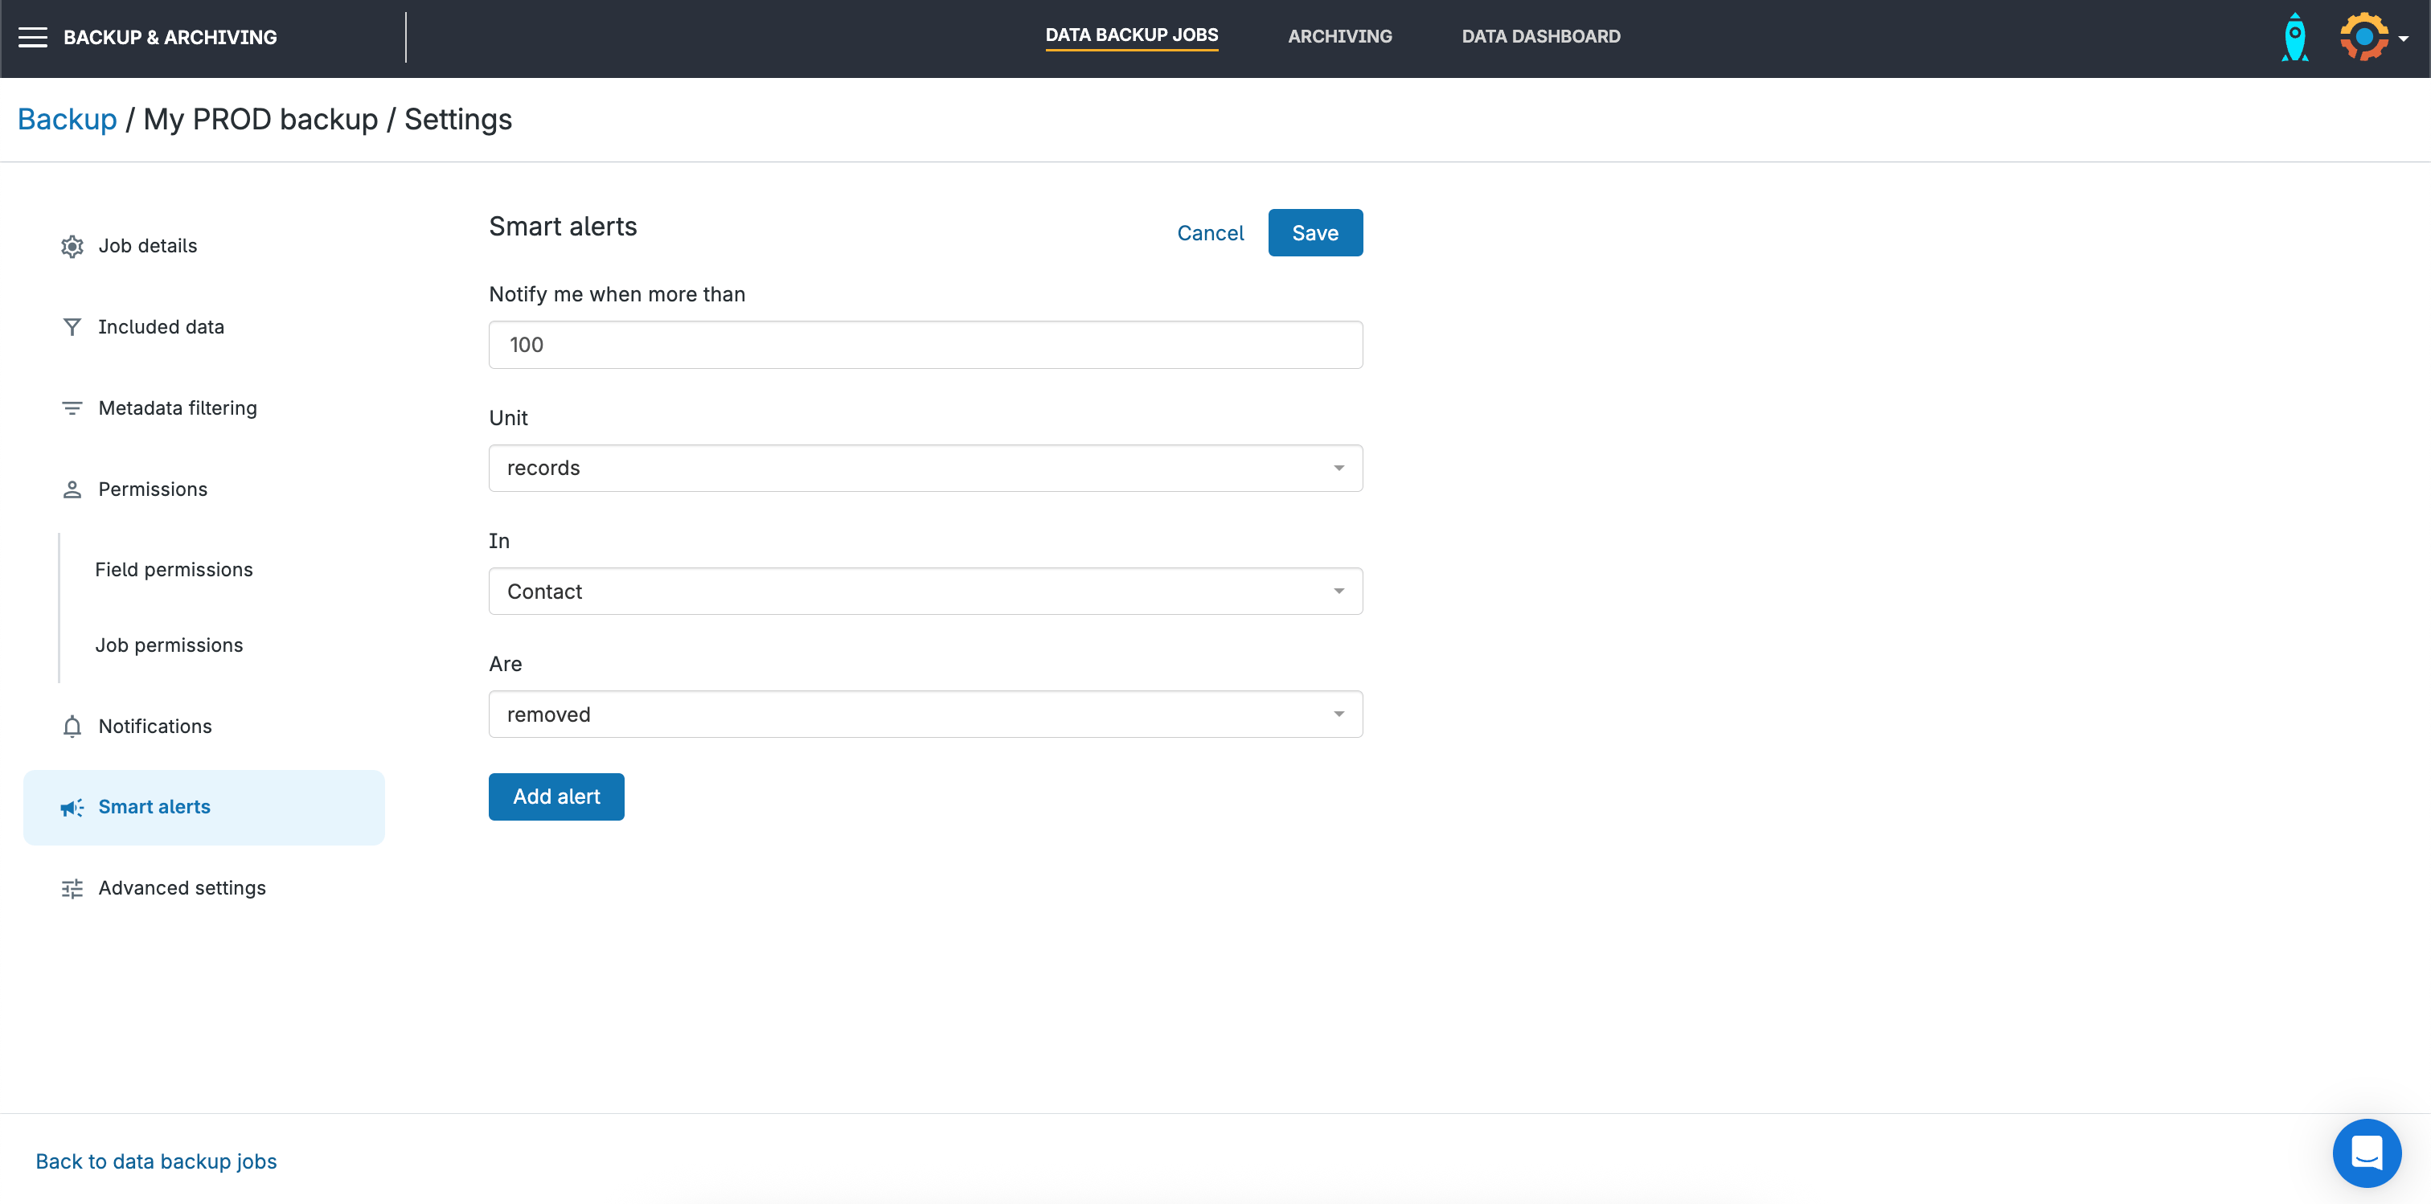Open the hamburger navigation menu

33,37
